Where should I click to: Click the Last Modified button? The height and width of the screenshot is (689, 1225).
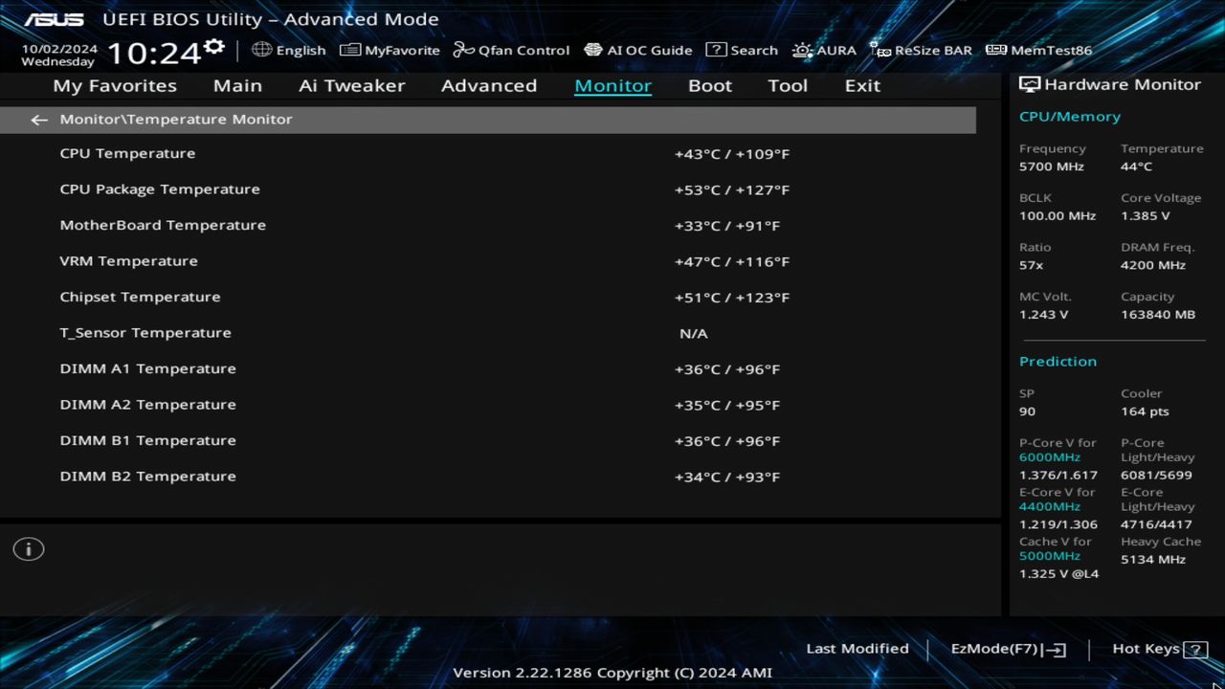857,648
